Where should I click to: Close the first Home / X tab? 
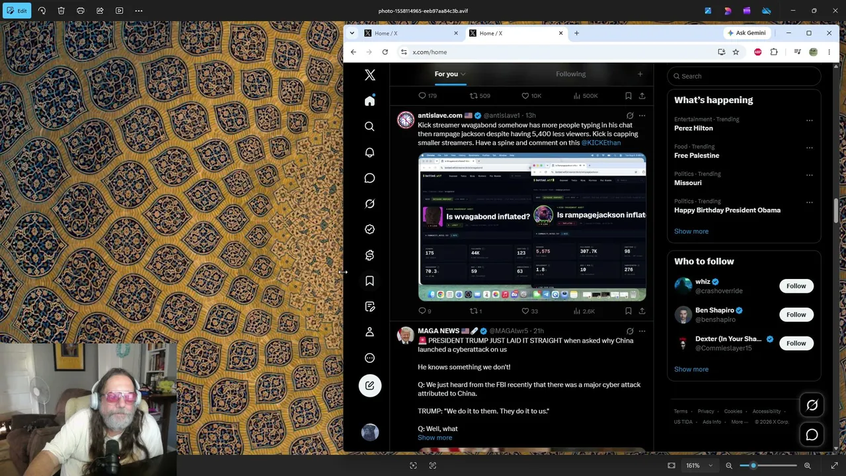point(455,33)
